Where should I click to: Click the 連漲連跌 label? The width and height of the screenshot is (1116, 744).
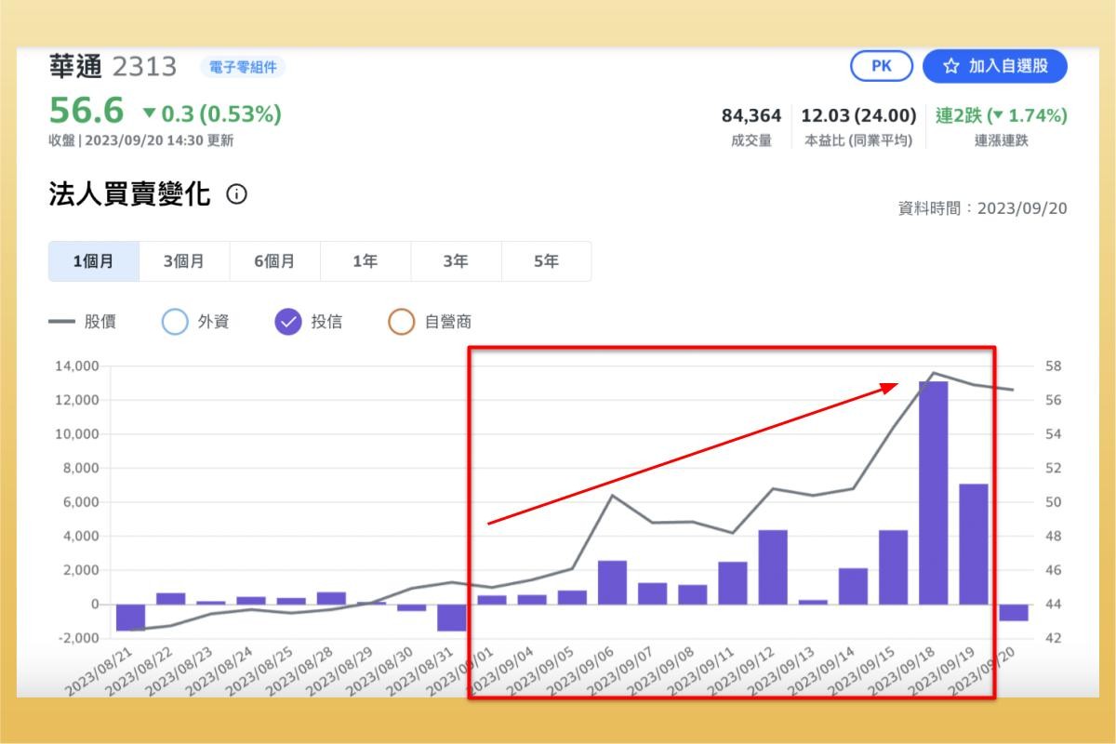coord(1002,141)
